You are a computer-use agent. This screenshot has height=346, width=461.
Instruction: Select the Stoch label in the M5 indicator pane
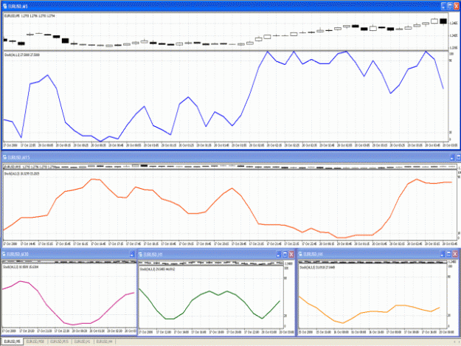point(21,55)
